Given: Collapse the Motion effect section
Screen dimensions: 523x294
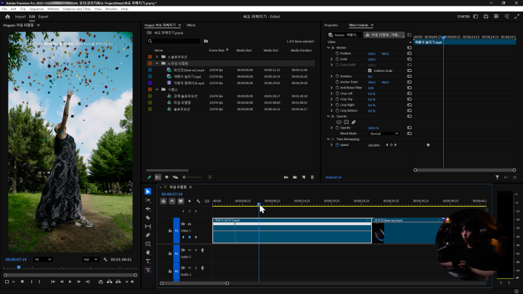Looking at the screenshot, I should tap(329, 48).
